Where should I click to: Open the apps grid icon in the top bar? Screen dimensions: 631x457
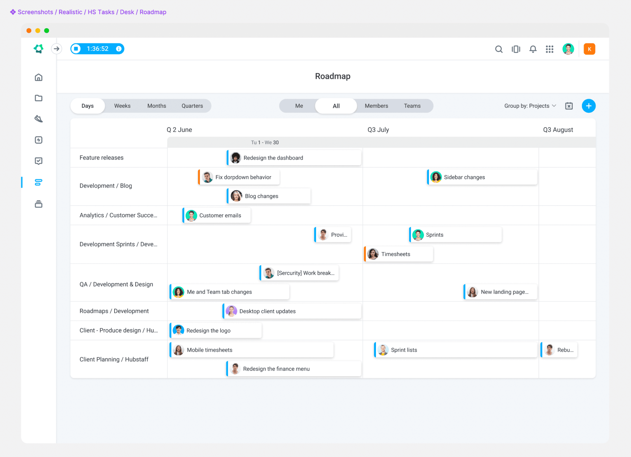(x=549, y=49)
